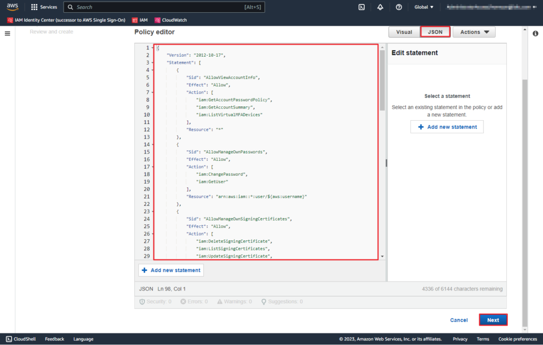This screenshot has width=543, height=345.
Task: Collapse the fold arrow at line 14
Action: (x=153, y=144)
